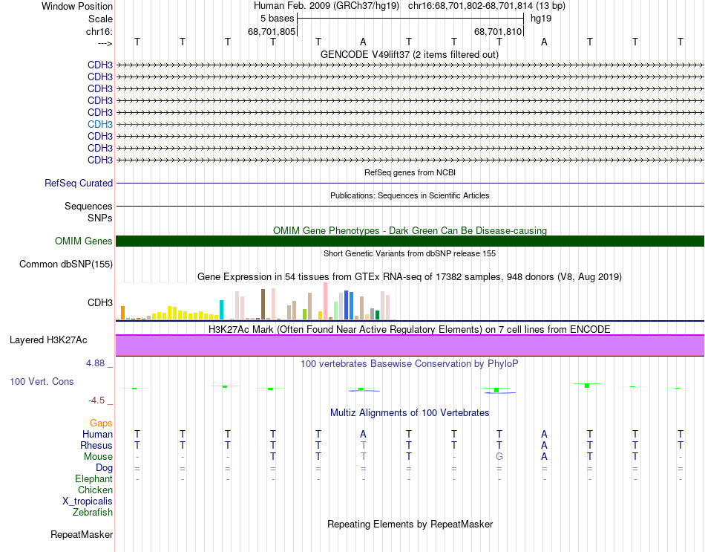Click the 100 Vert. Cons track label
Viewport: 705px width, 552px height.
click(42, 381)
